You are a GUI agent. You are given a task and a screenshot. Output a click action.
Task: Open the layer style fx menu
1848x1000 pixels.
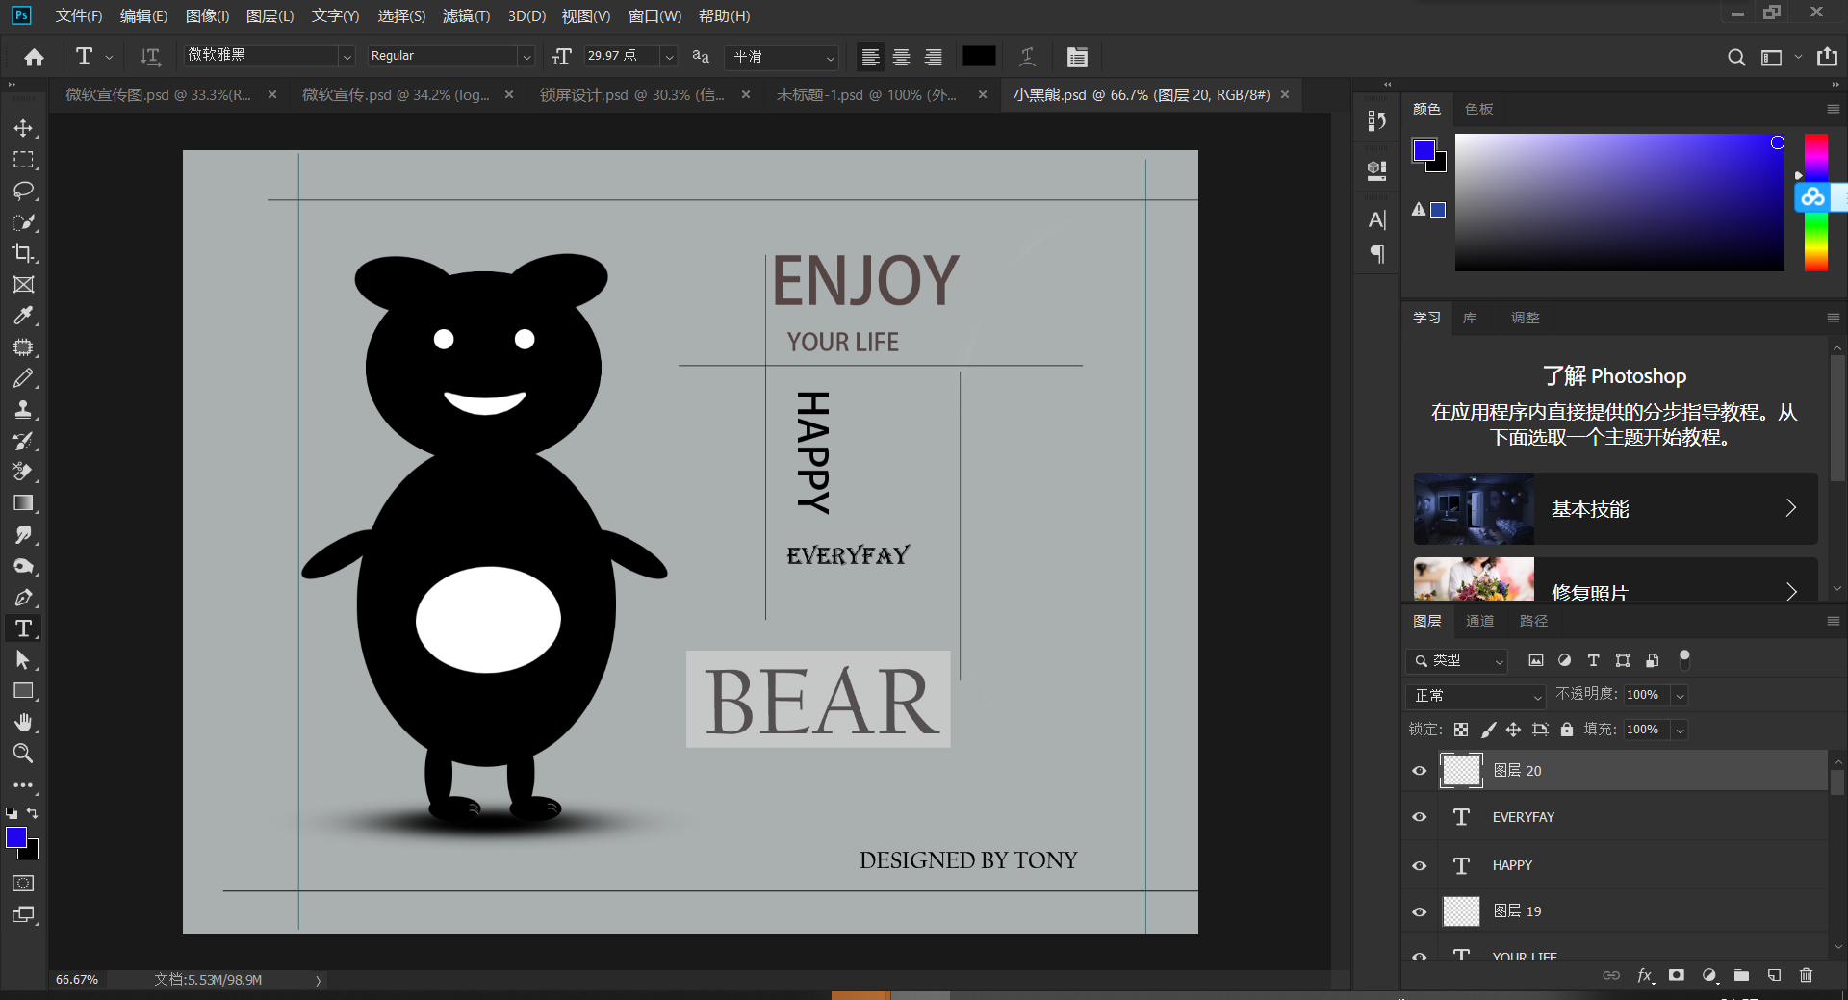(x=1645, y=975)
